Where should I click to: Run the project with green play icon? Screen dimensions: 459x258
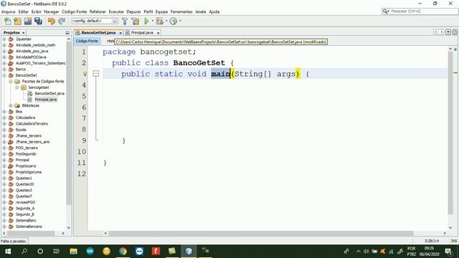tap(146, 21)
